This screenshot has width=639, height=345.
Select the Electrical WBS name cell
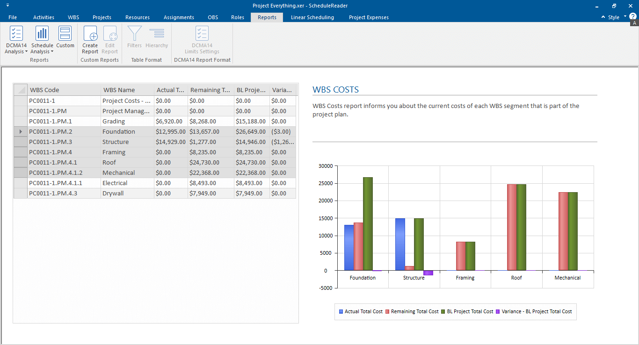128,183
